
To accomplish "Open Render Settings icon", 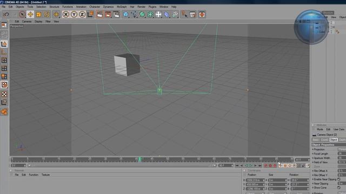I will (116, 15).
